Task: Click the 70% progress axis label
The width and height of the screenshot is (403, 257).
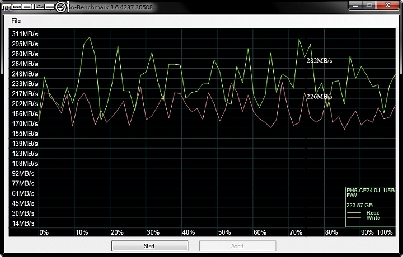Action: pyautogui.click(x=296, y=232)
